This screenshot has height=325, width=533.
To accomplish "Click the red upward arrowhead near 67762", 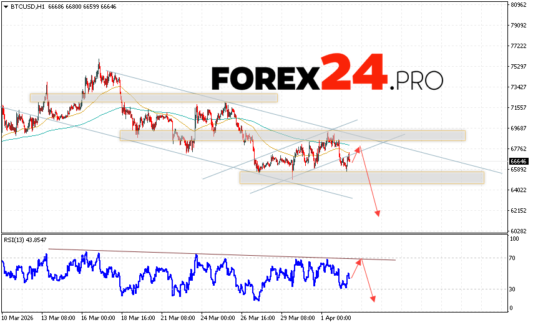I will point(358,148).
